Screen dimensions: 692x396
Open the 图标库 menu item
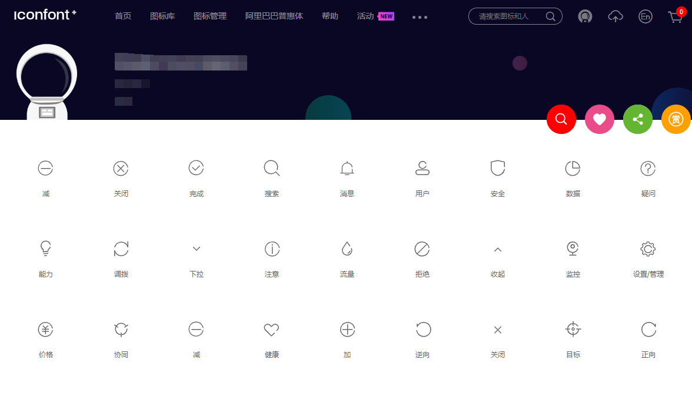pos(162,16)
